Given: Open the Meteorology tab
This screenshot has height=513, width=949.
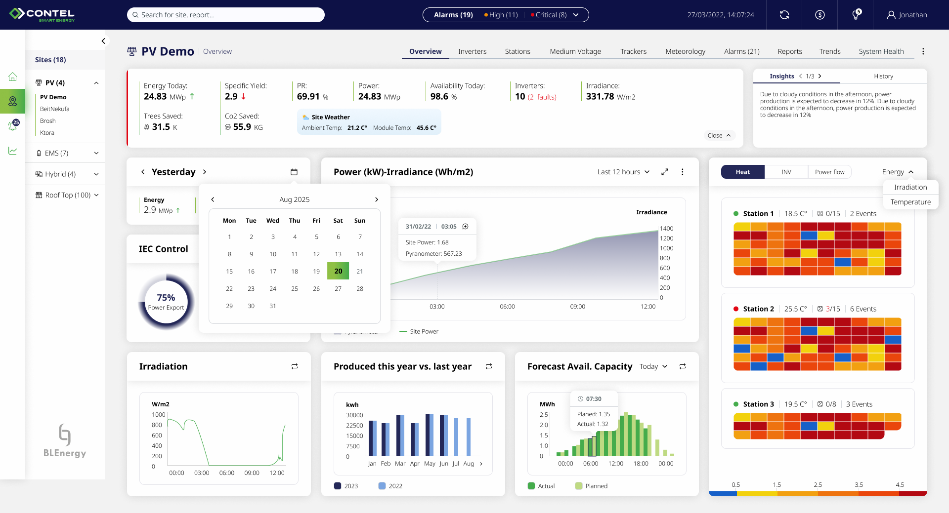Looking at the screenshot, I should [x=685, y=51].
